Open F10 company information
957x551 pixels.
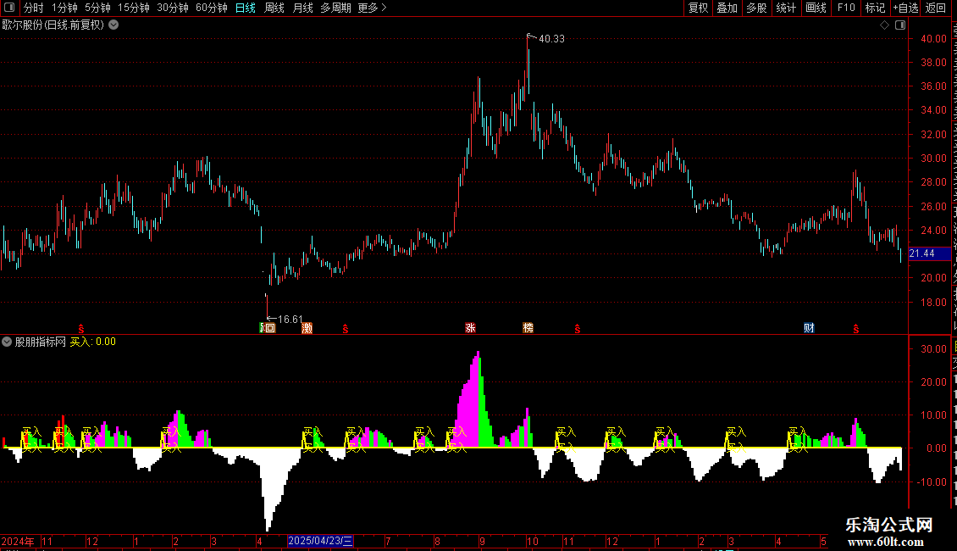click(x=846, y=8)
